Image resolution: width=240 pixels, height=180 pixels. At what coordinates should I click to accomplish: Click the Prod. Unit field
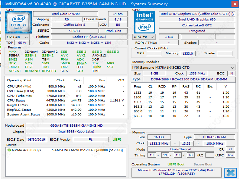click(x=113, y=31)
